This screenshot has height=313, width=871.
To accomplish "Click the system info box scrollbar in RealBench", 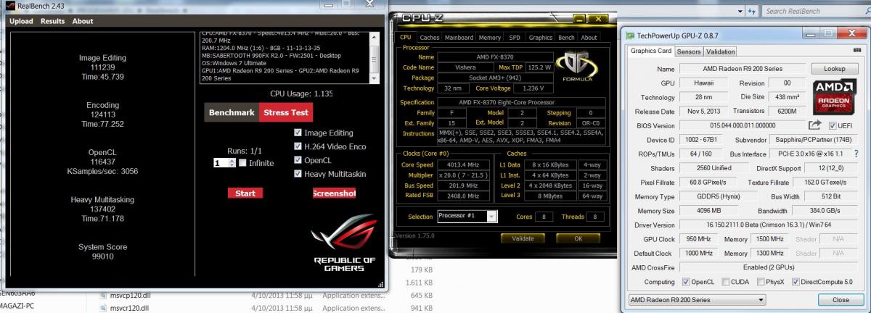I will [375, 58].
